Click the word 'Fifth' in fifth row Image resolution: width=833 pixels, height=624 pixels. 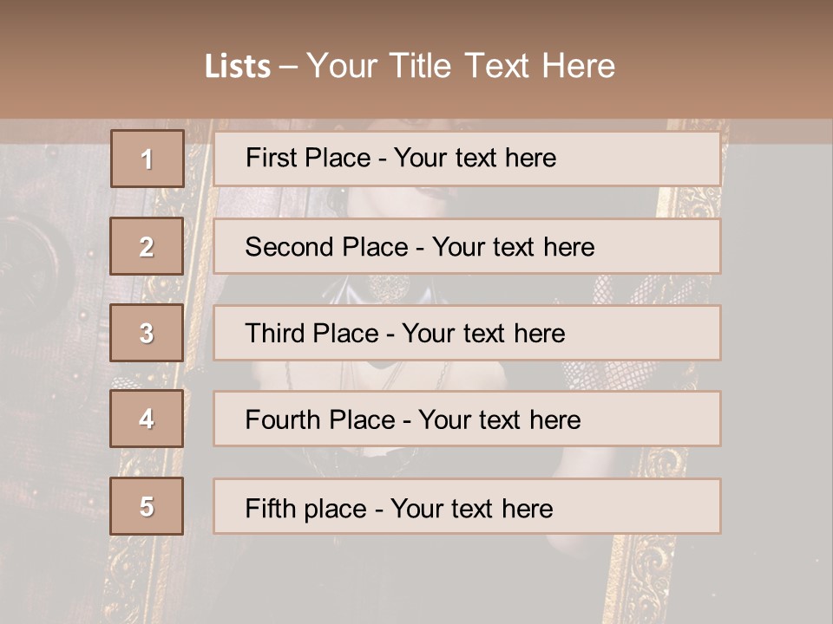271,508
